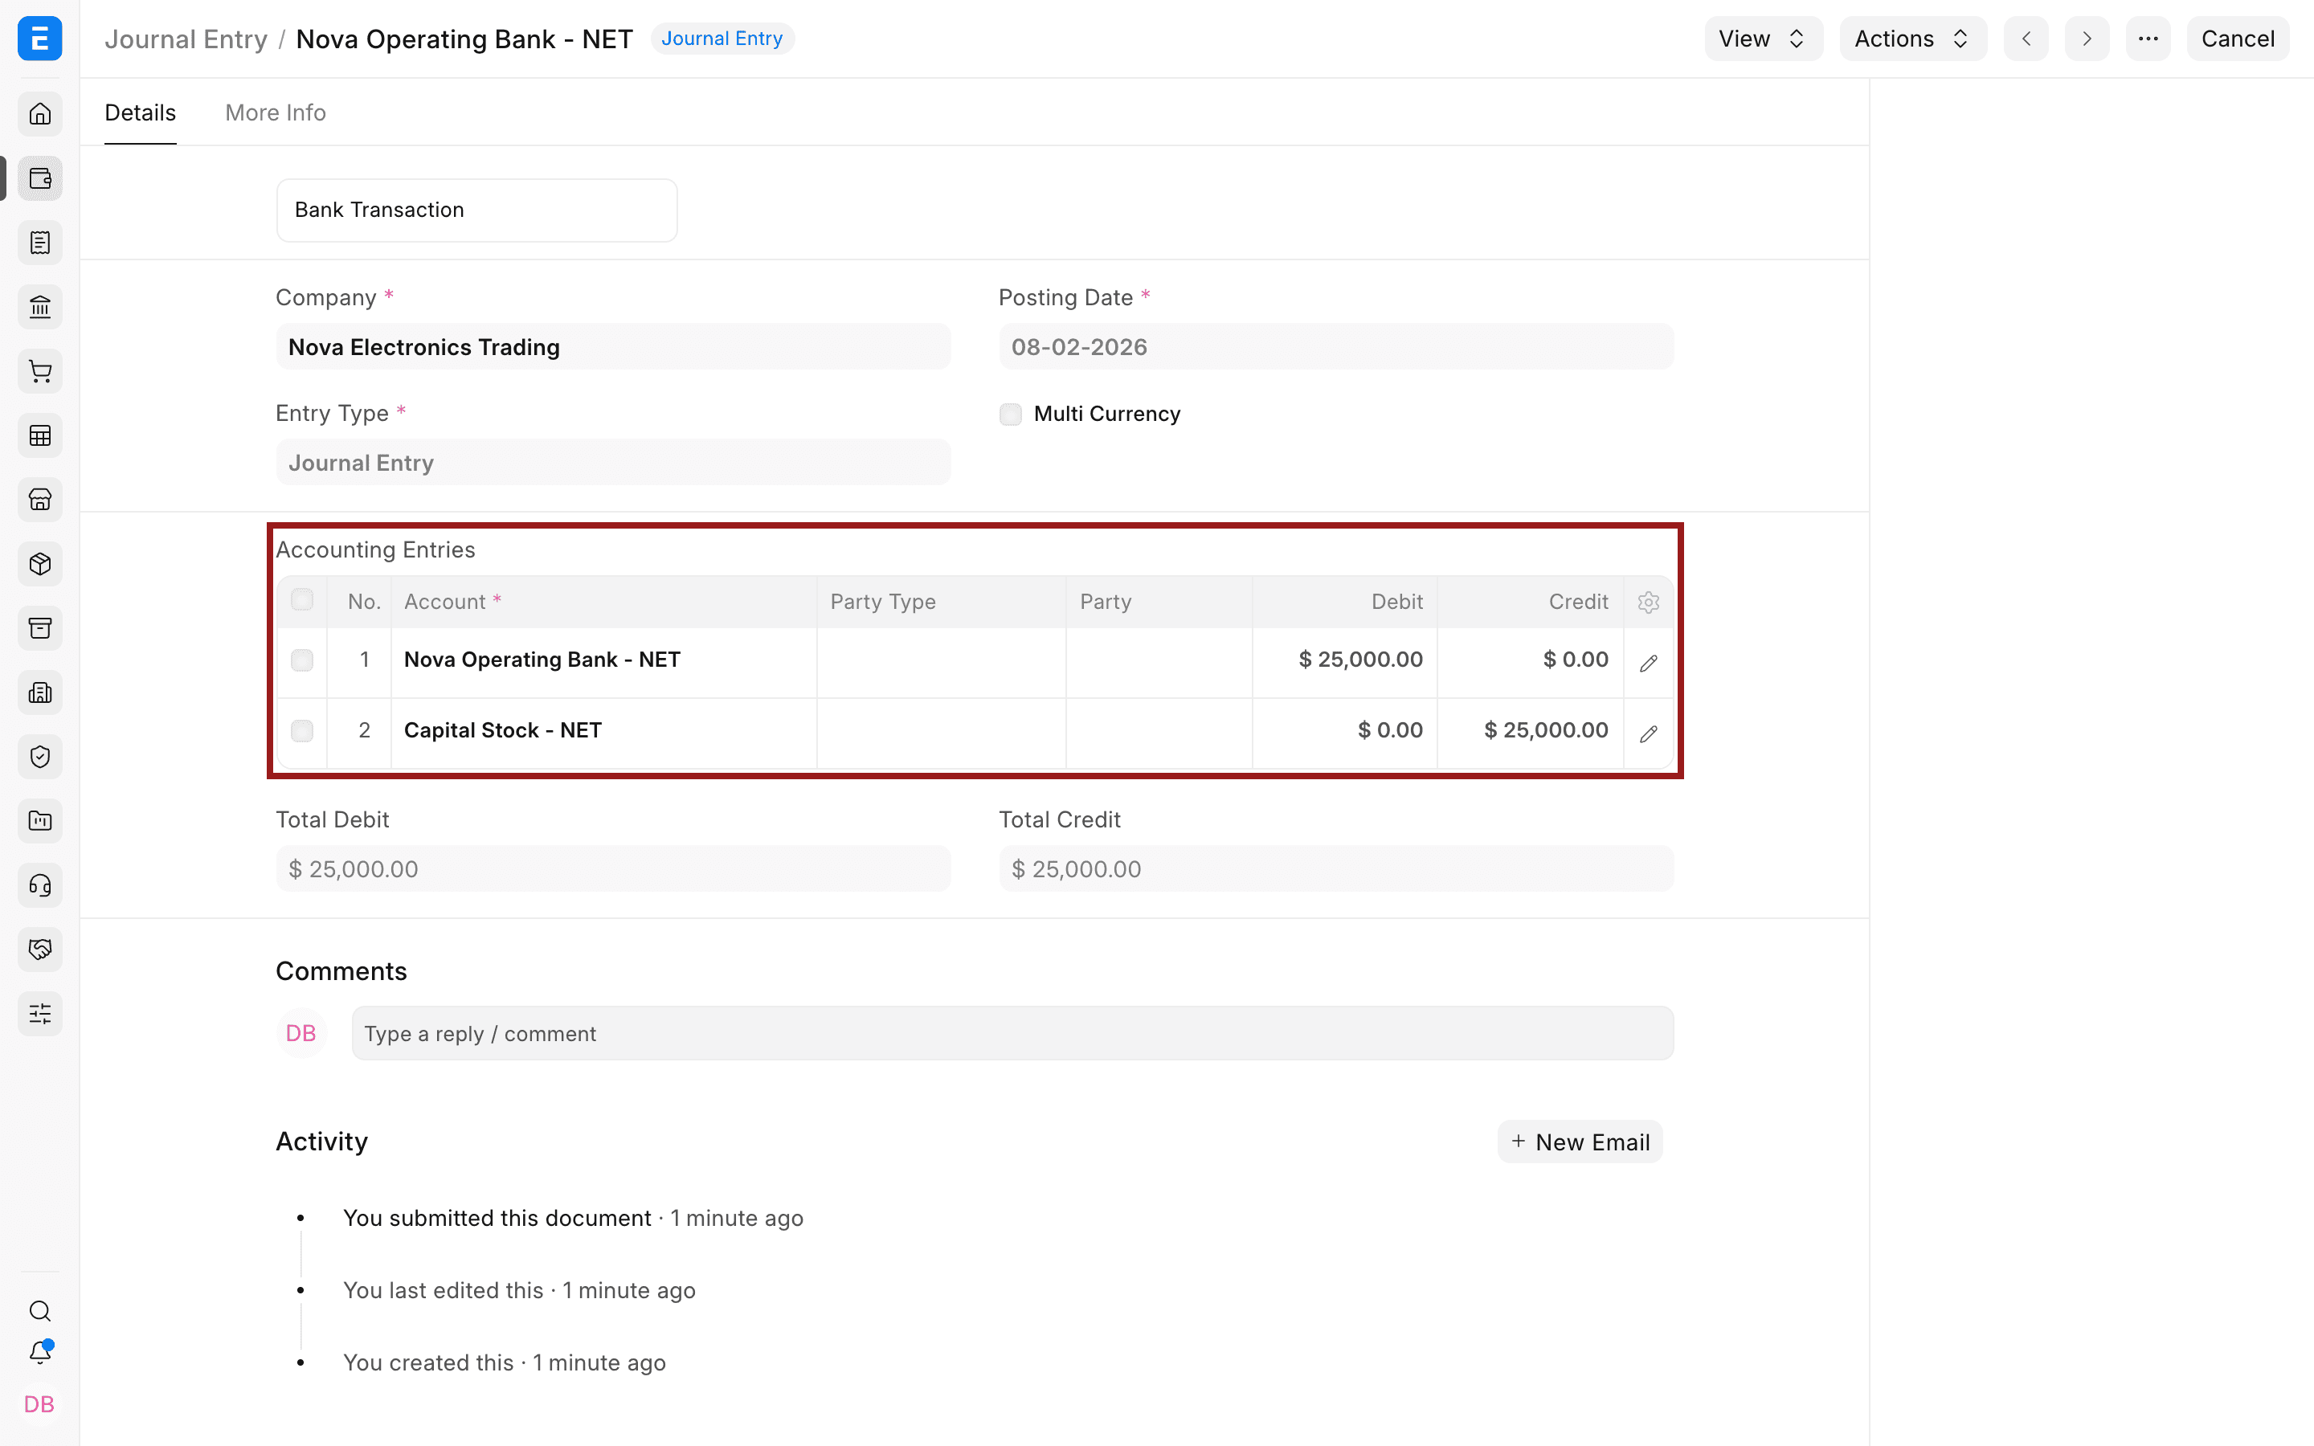Click the bank building sidebar icon
Viewport: 2314px width, 1446px height.
(x=40, y=307)
